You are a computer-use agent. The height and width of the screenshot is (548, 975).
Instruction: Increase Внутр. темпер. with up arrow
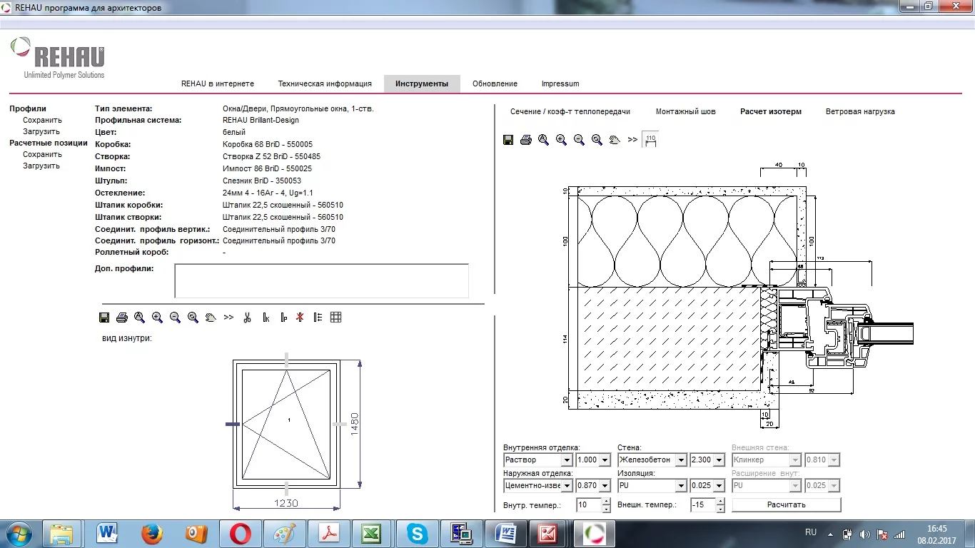point(606,501)
